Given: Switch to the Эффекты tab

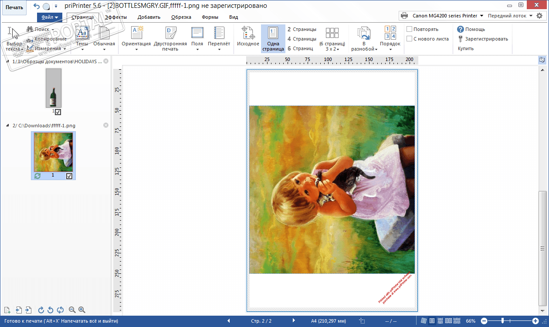Looking at the screenshot, I should coord(116,17).
